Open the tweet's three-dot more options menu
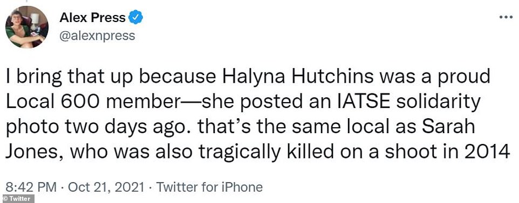The width and height of the screenshot is (519, 203). click(x=506, y=17)
